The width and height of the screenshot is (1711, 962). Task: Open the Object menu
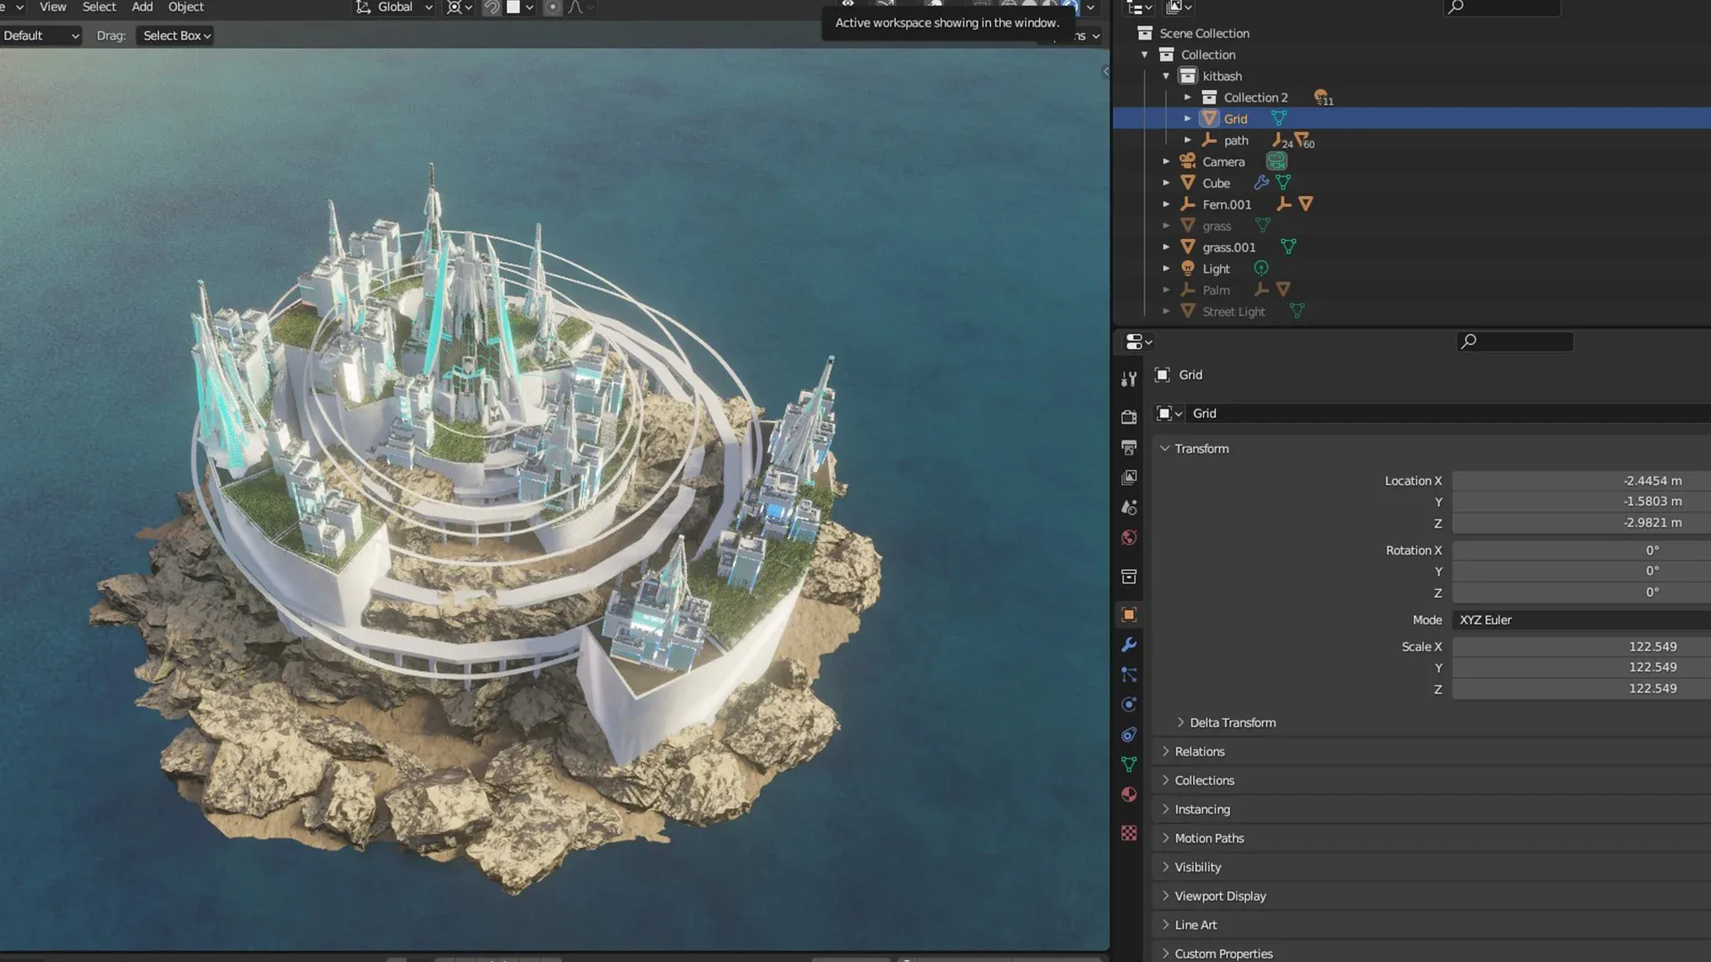pos(185,7)
